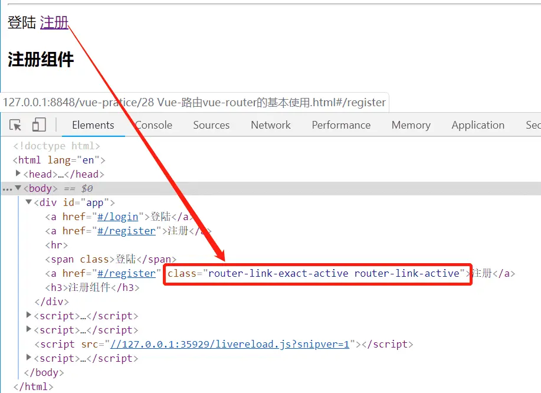Click the status URL ending in #/register
This screenshot has width=541, height=393.
(x=194, y=103)
